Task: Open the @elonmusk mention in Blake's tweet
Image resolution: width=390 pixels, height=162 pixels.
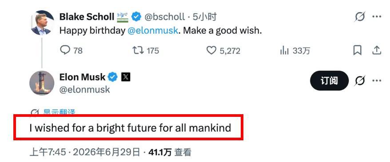Action: coord(153,31)
